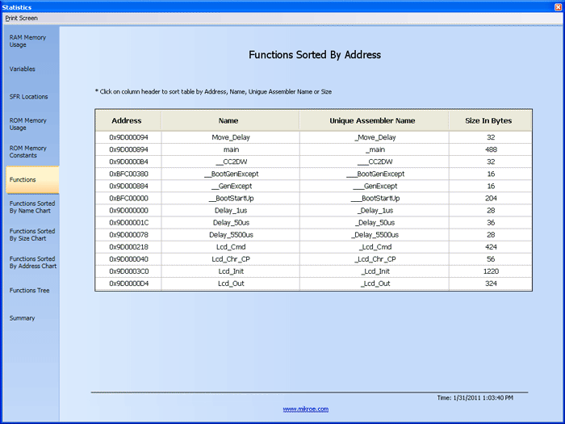
Task: Sort by Size In Bytes header
Action: click(490, 120)
